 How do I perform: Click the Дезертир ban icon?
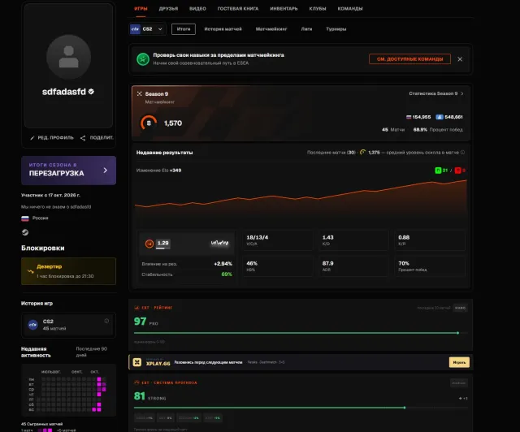(31, 271)
